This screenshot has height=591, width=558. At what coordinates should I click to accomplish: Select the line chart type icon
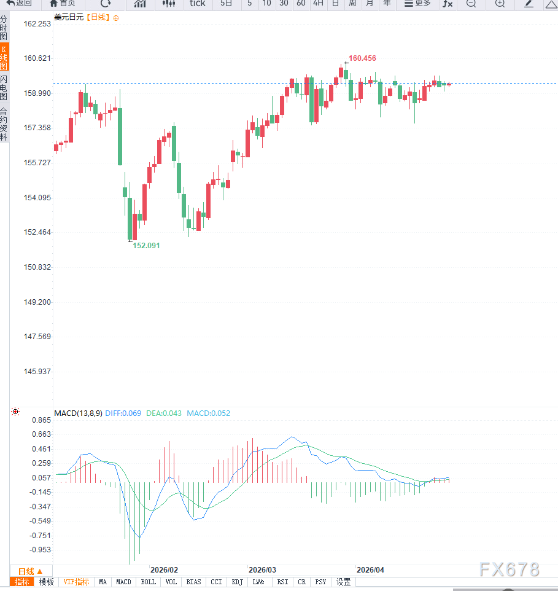tap(140, 4)
